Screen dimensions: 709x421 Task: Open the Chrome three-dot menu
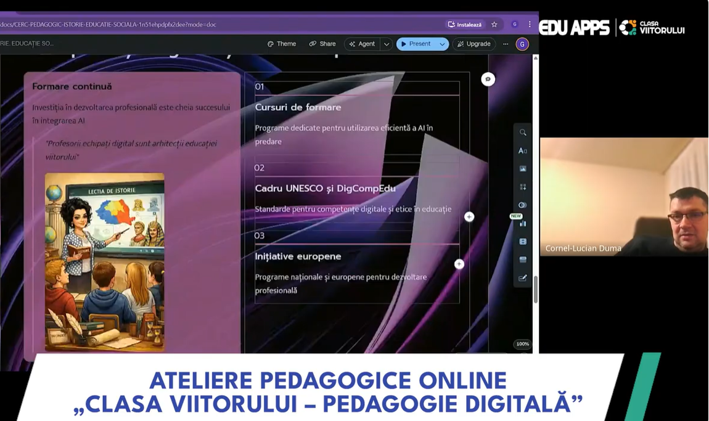[x=530, y=25]
